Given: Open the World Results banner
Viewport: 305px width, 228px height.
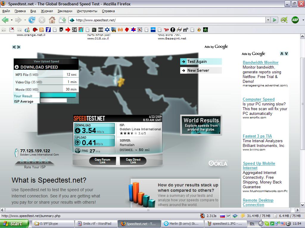Looking at the screenshot, I should click(x=201, y=125).
